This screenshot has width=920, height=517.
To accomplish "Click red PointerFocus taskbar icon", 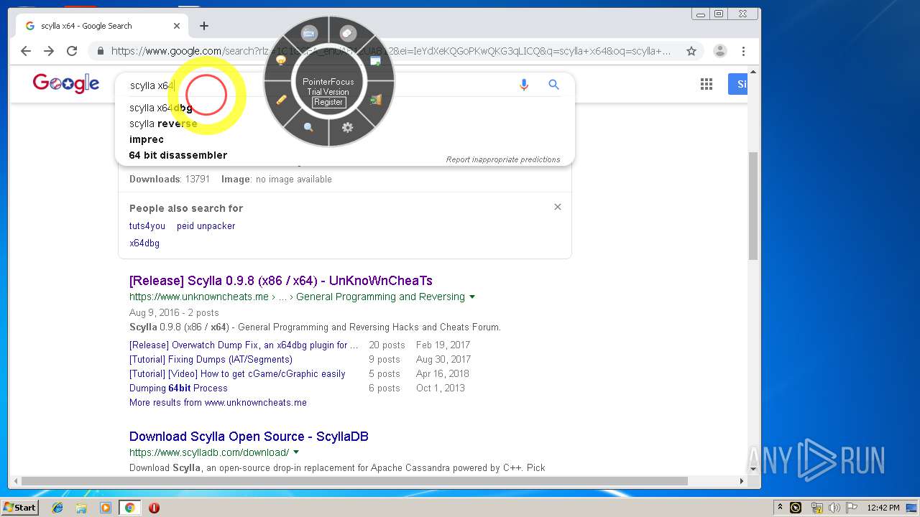I will (x=154, y=508).
